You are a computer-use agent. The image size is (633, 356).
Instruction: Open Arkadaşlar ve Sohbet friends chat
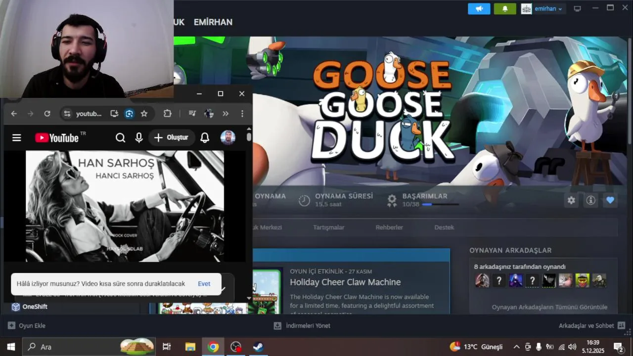click(x=592, y=326)
